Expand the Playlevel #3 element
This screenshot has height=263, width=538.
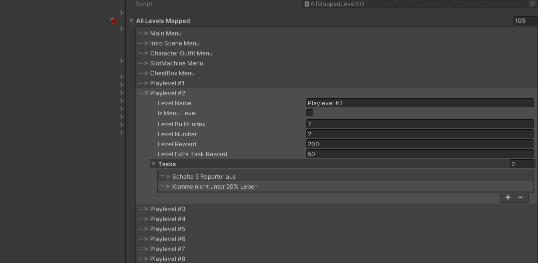(147, 209)
